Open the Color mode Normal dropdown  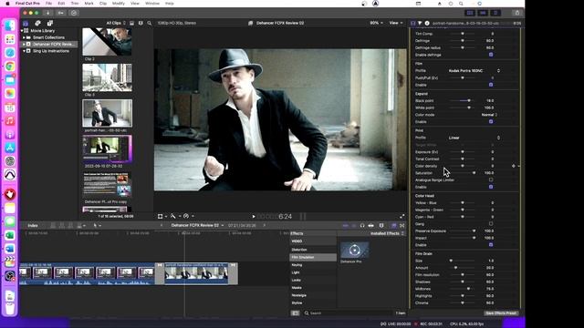pos(489,115)
